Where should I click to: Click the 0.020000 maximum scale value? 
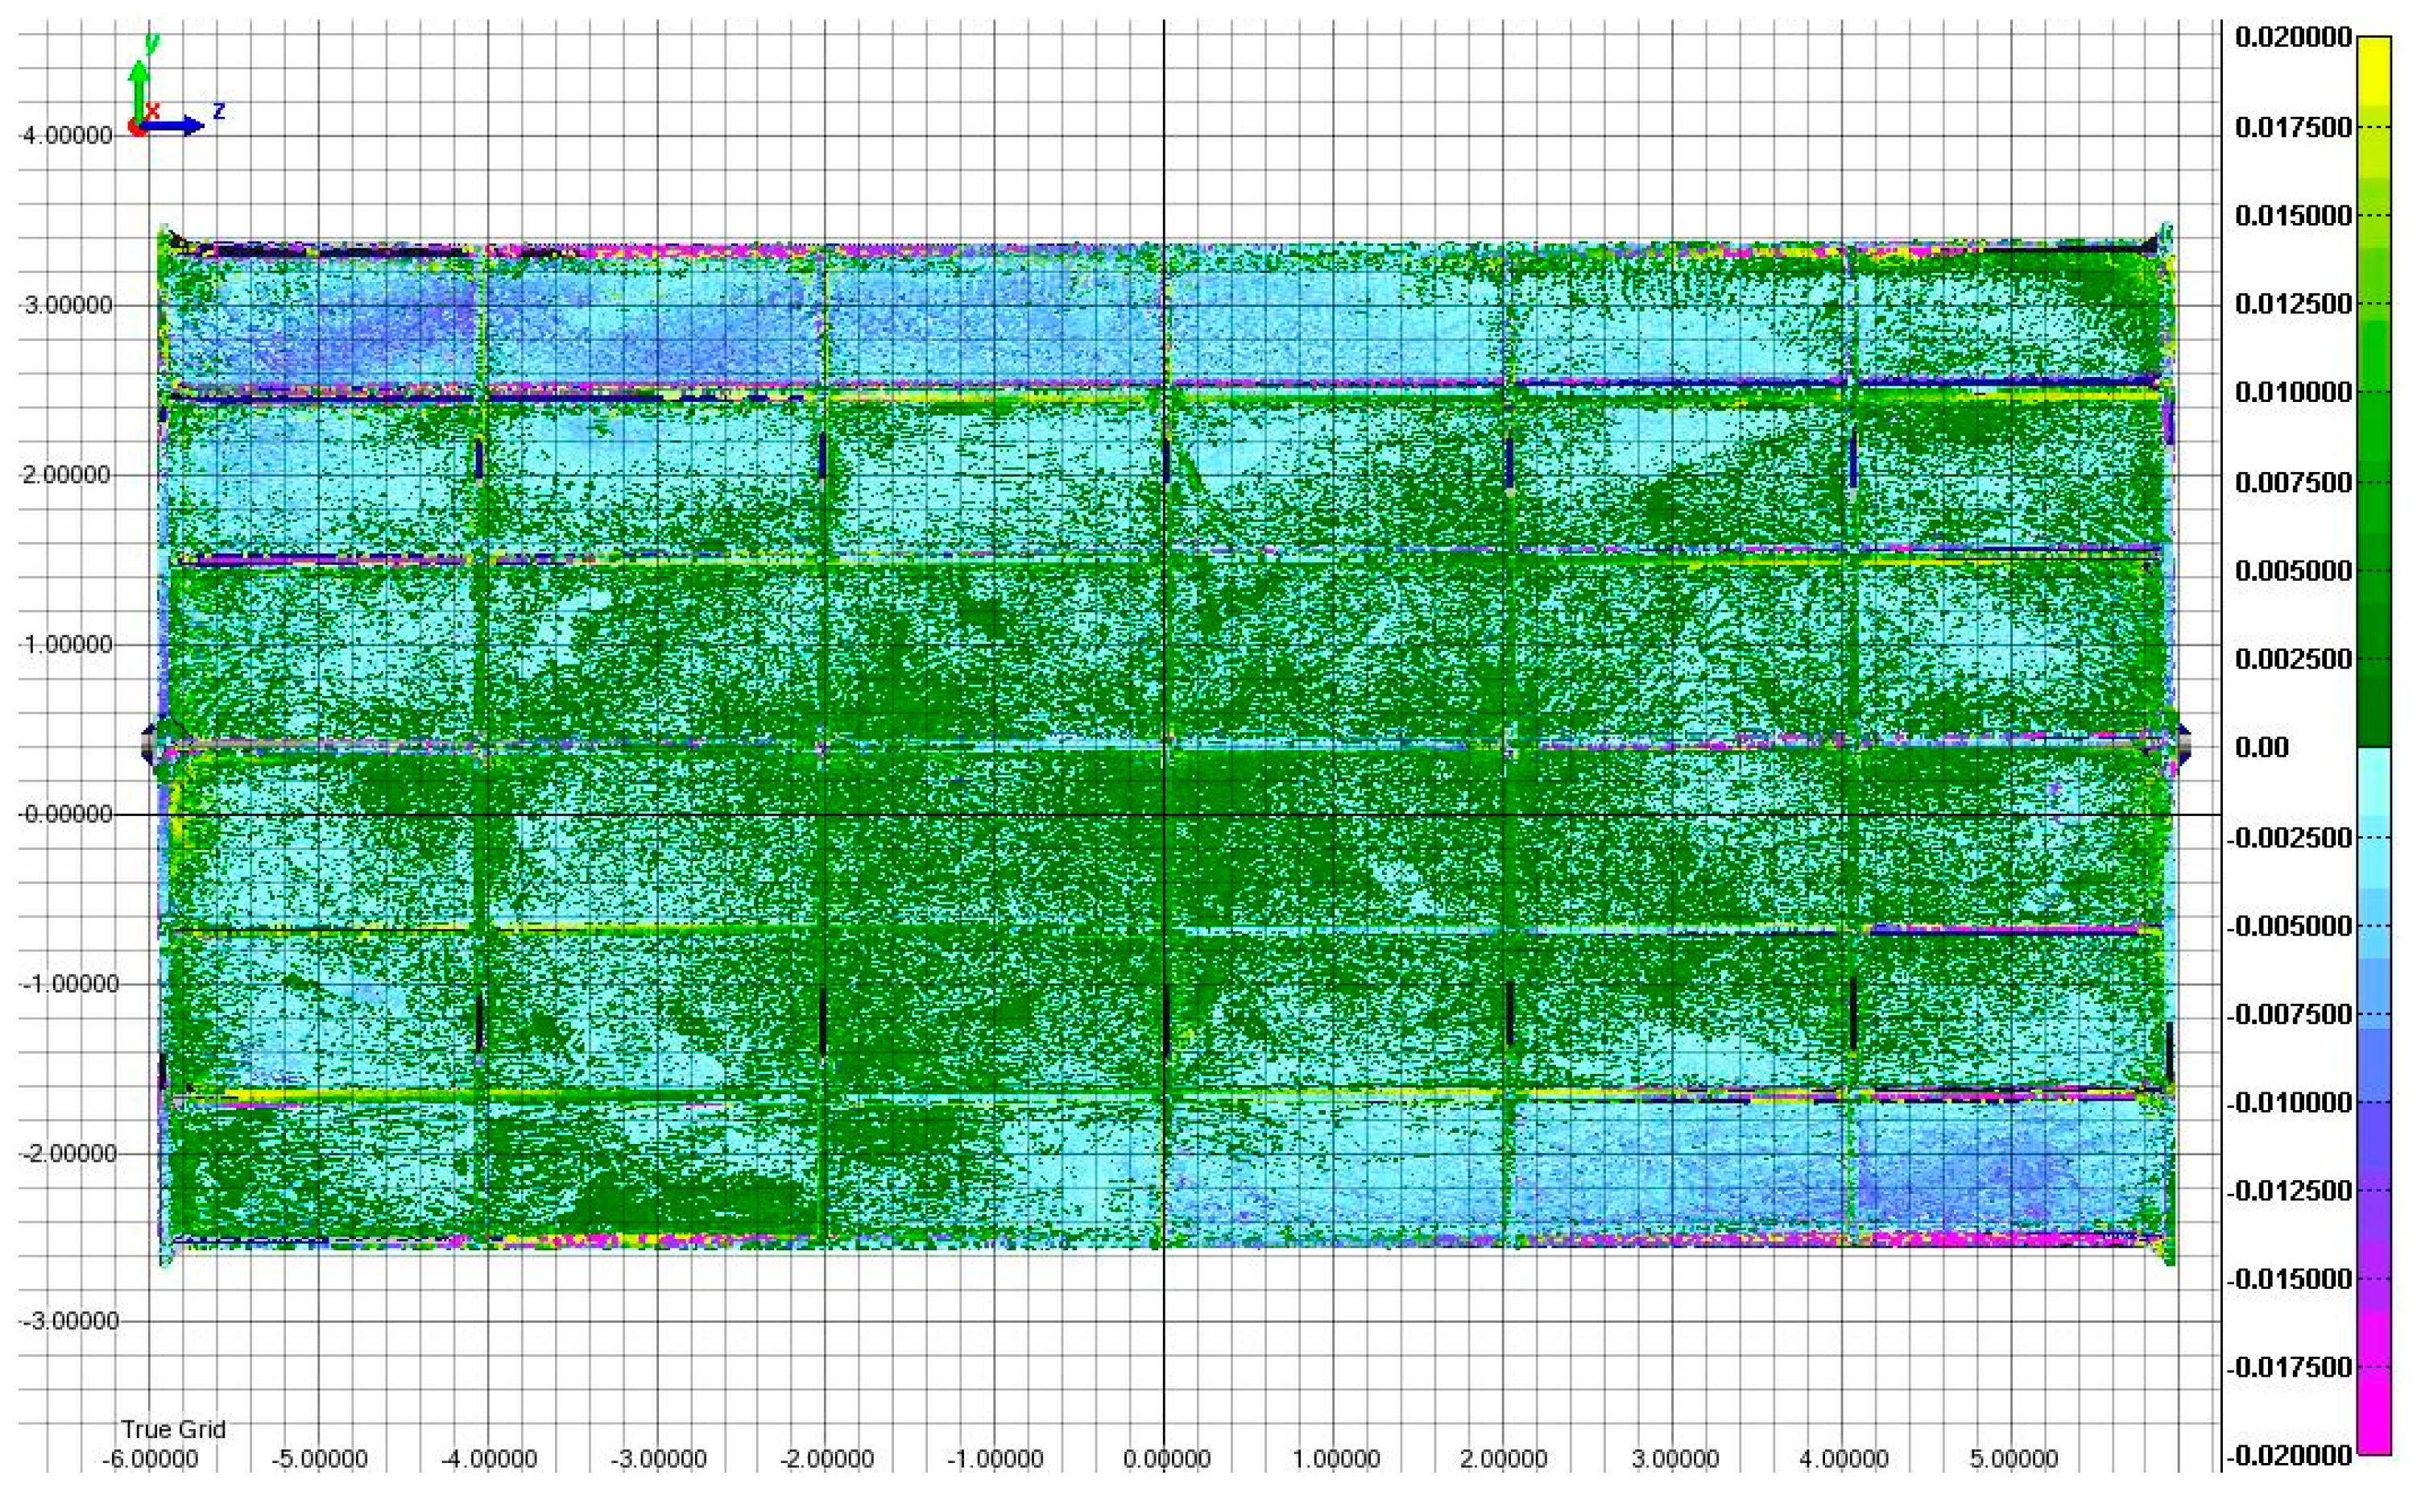[x=2293, y=38]
